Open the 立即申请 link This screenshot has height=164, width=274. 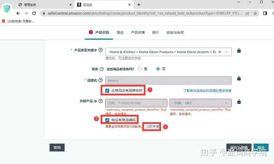click(152, 126)
